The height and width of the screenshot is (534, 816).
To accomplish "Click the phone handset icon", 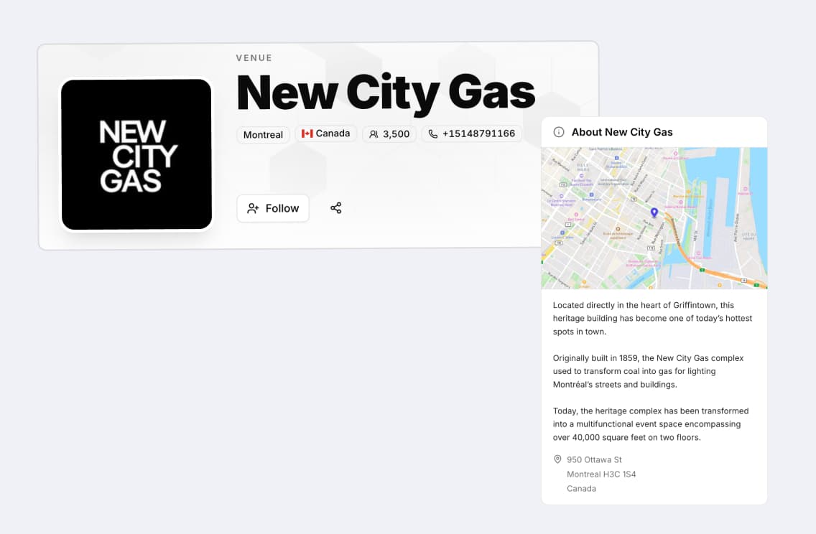I will coord(433,133).
